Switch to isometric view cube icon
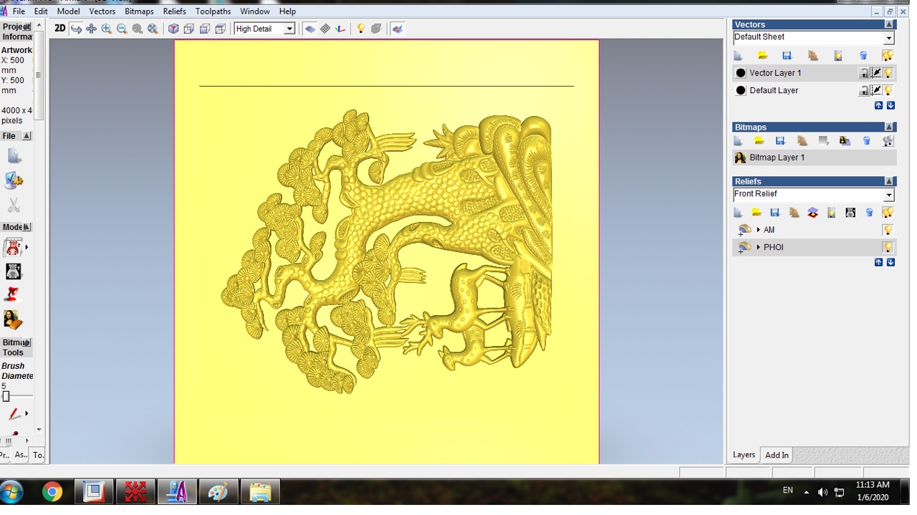The height and width of the screenshot is (515, 917). pyautogui.click(x=173, y=29)
